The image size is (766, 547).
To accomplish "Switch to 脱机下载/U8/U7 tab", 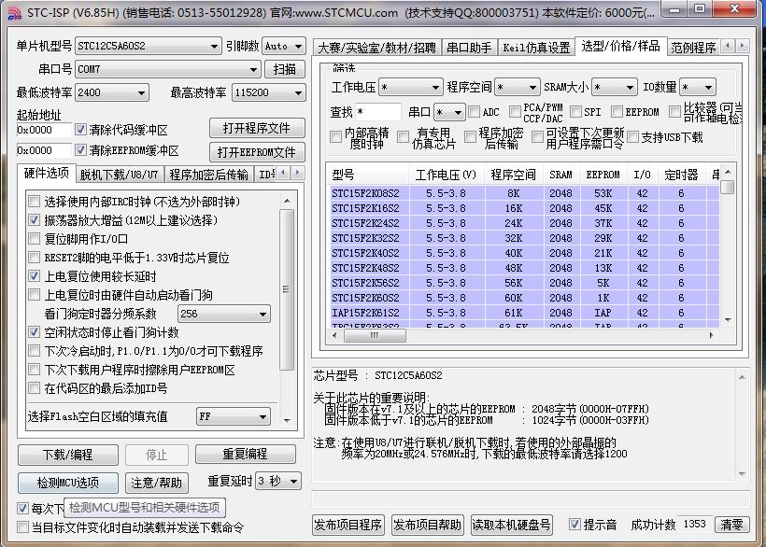I will [119, 175].
